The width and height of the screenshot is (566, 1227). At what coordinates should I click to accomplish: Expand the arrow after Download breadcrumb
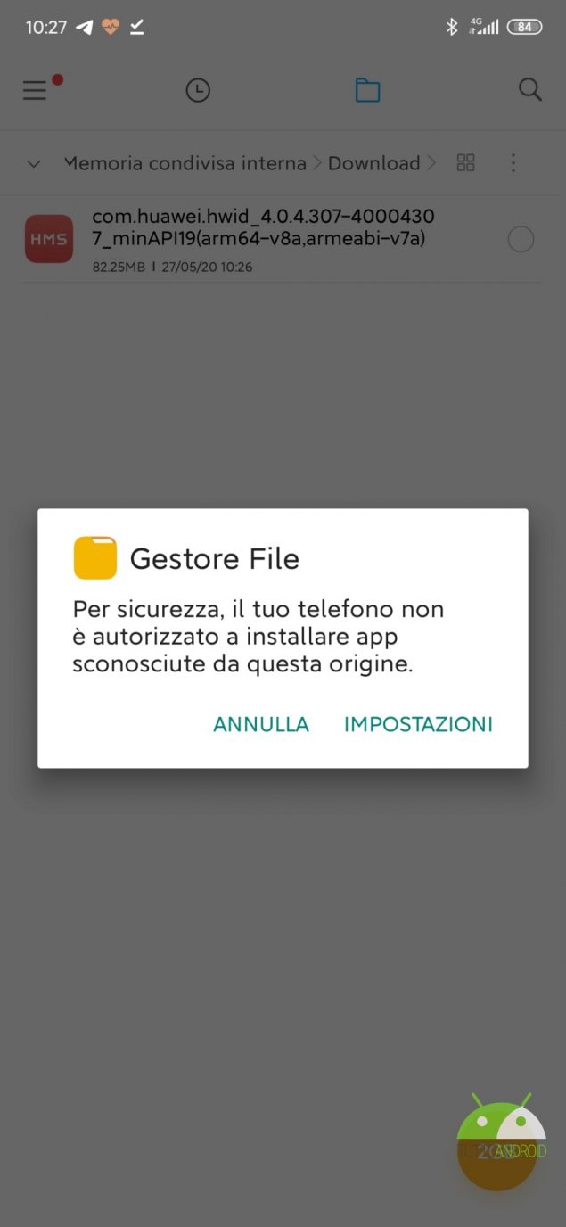(x=431, y=163)
